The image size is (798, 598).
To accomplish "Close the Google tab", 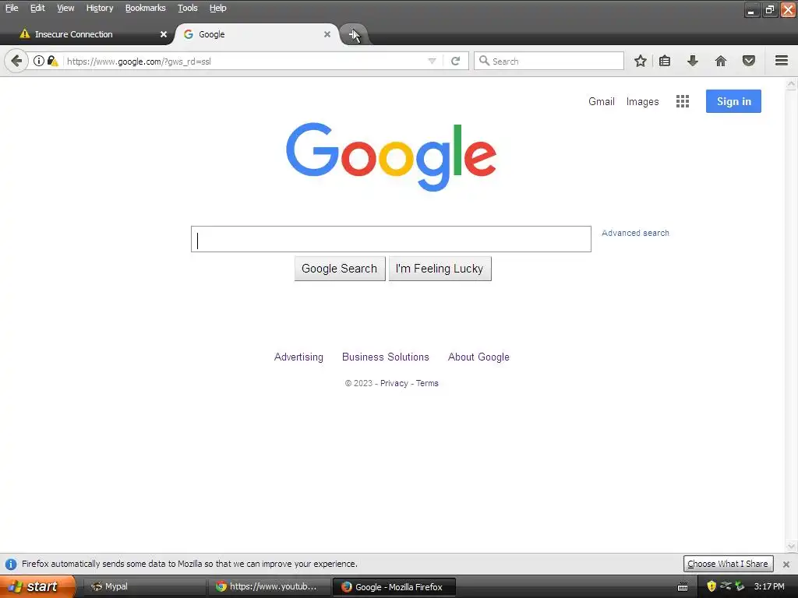I will (x=327, y=34).
